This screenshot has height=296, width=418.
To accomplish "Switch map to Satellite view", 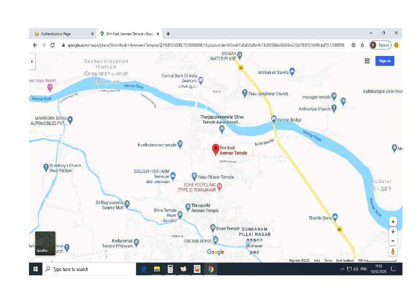I will (x=45, y=243).
